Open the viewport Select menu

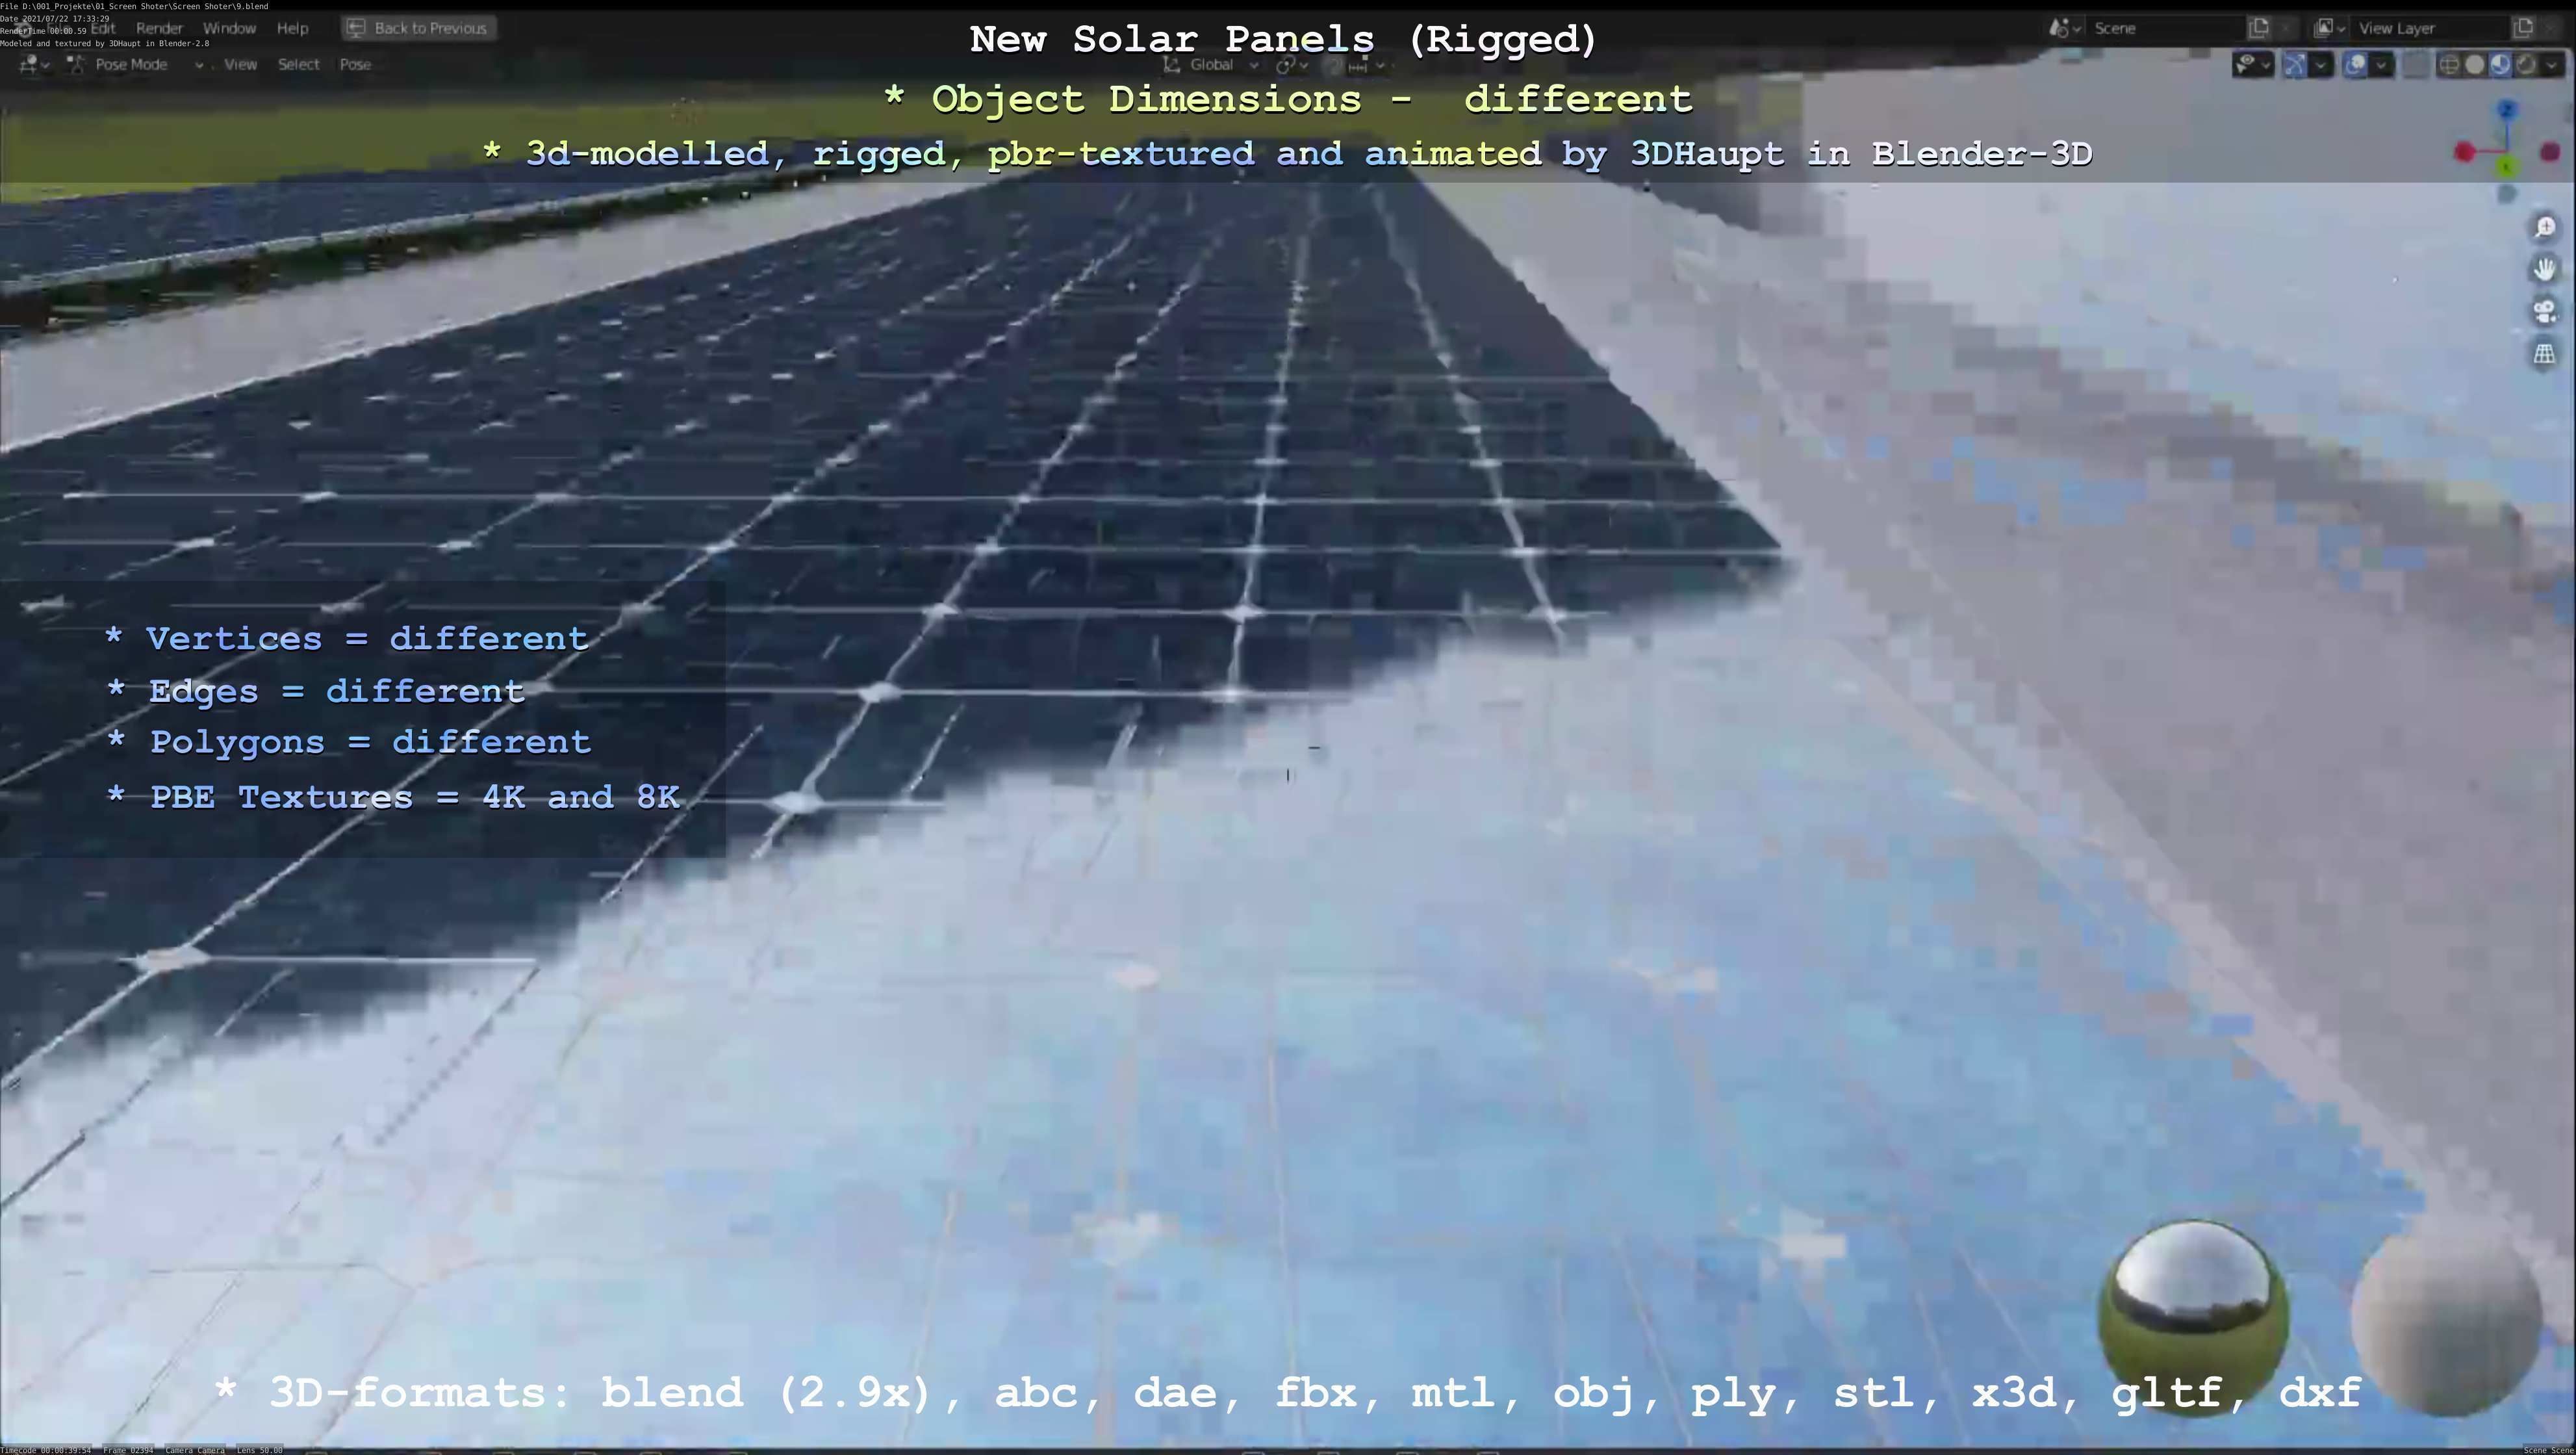298,65
